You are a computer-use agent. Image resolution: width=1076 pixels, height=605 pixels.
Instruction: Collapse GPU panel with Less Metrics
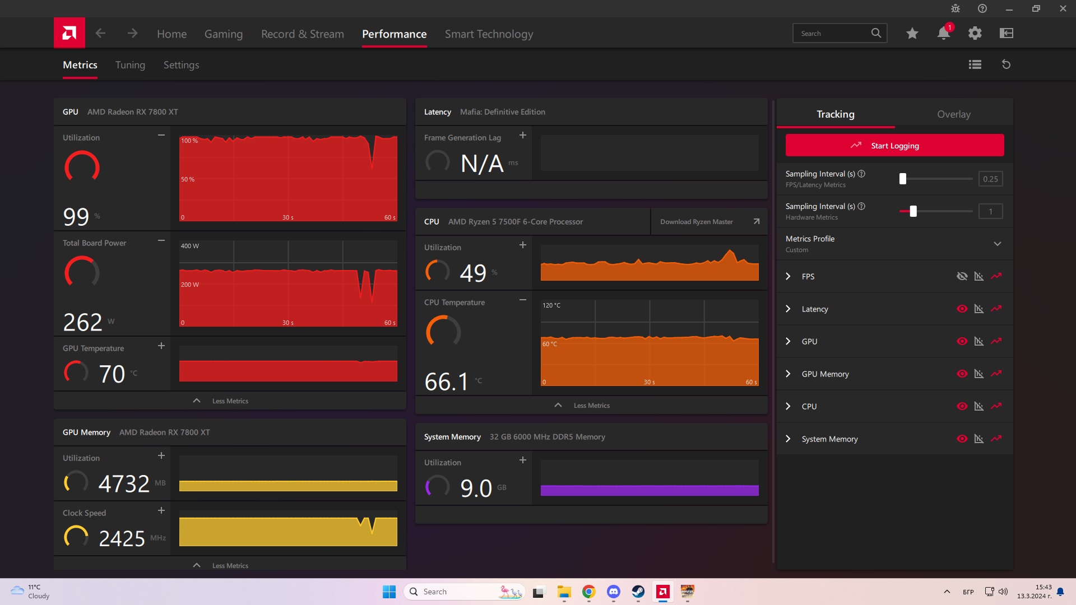(x=230, y=401)
